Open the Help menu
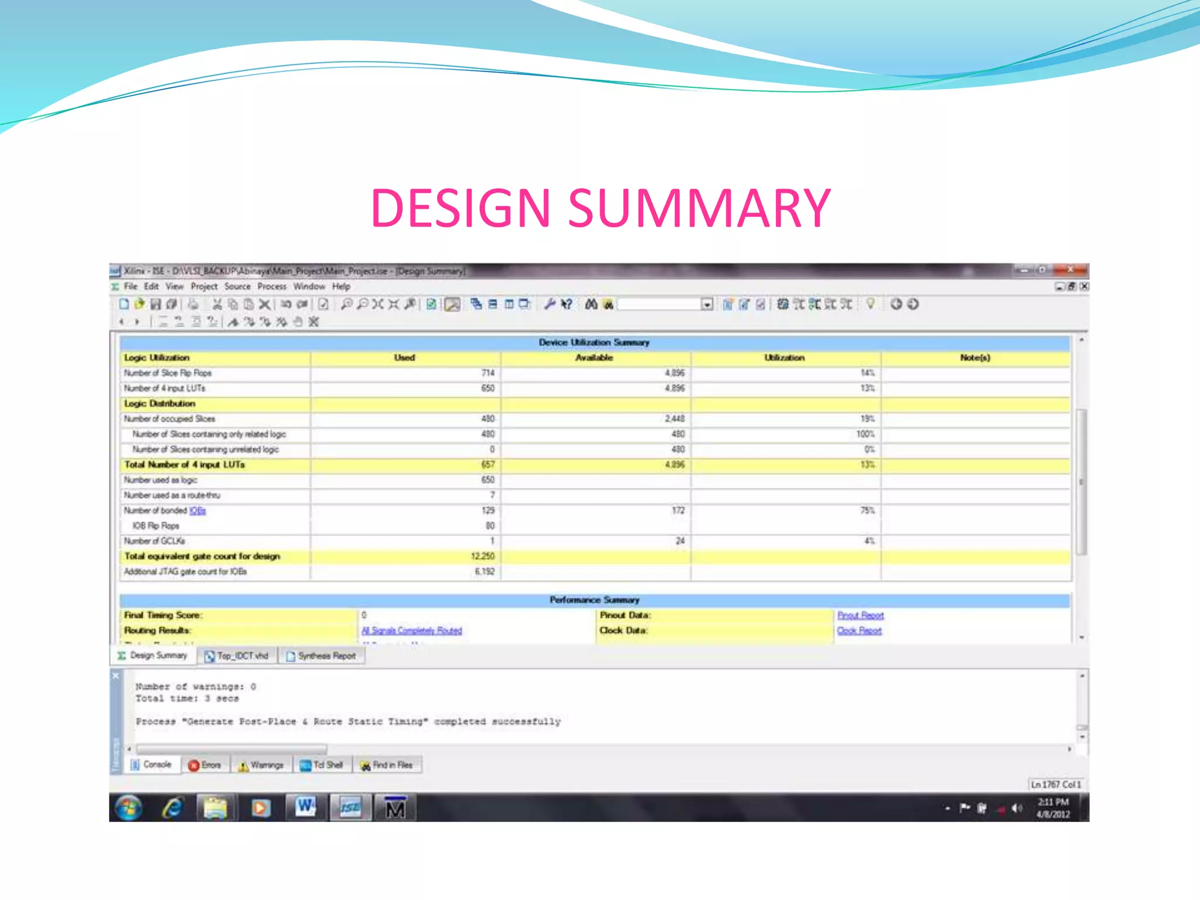The height and width of the screenshot is (900, 1200). [341, 287]
